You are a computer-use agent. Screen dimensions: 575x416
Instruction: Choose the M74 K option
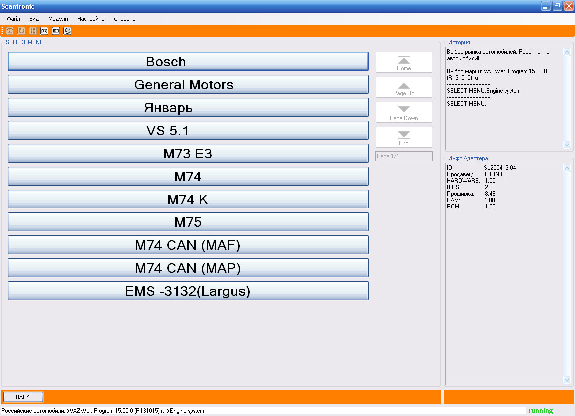click(x=188, y=200)
